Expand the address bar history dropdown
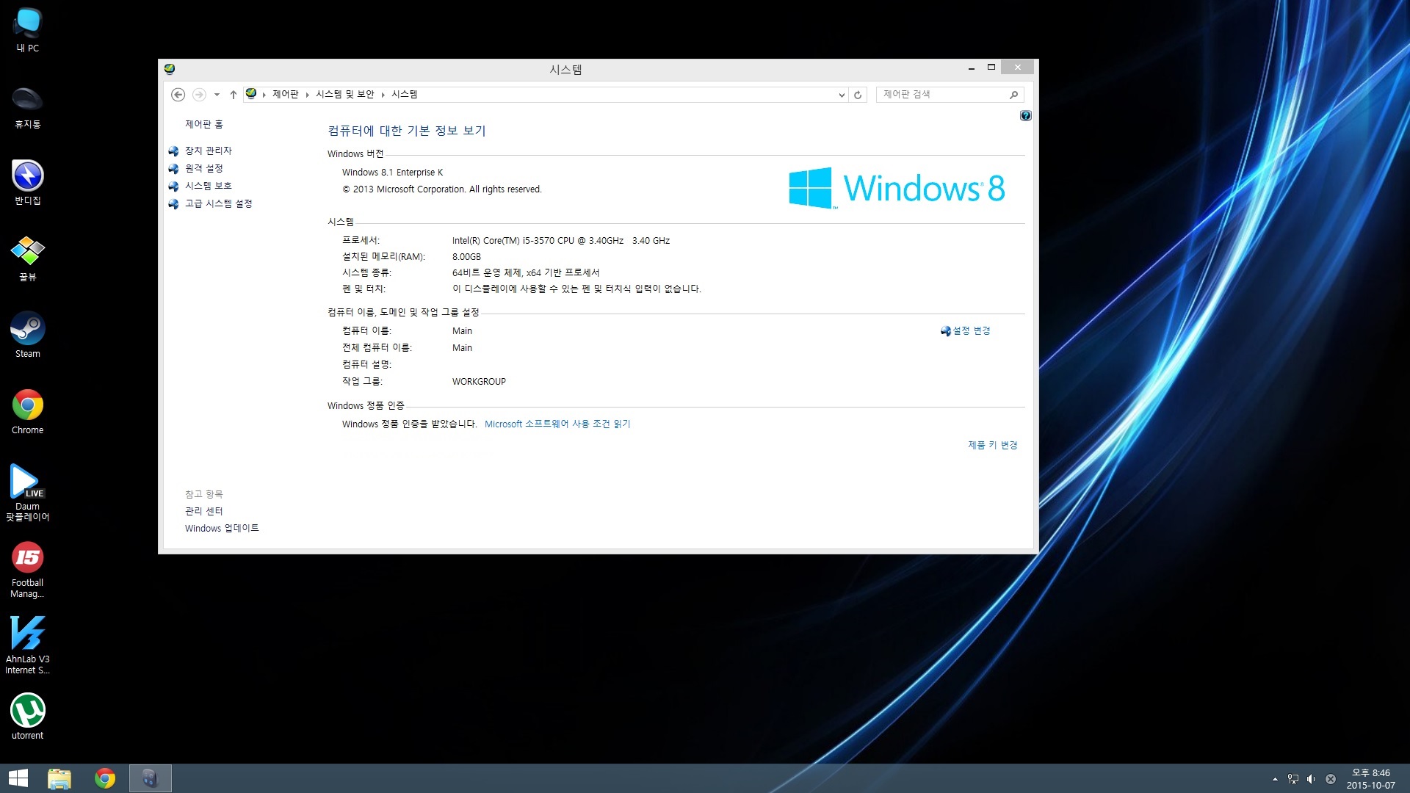Screen dimensions: 1410x793 [x=842, y=95]
